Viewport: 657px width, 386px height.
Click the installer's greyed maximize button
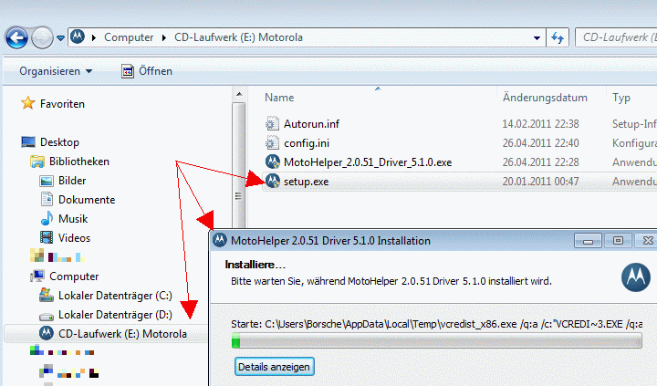pos(618,241)
